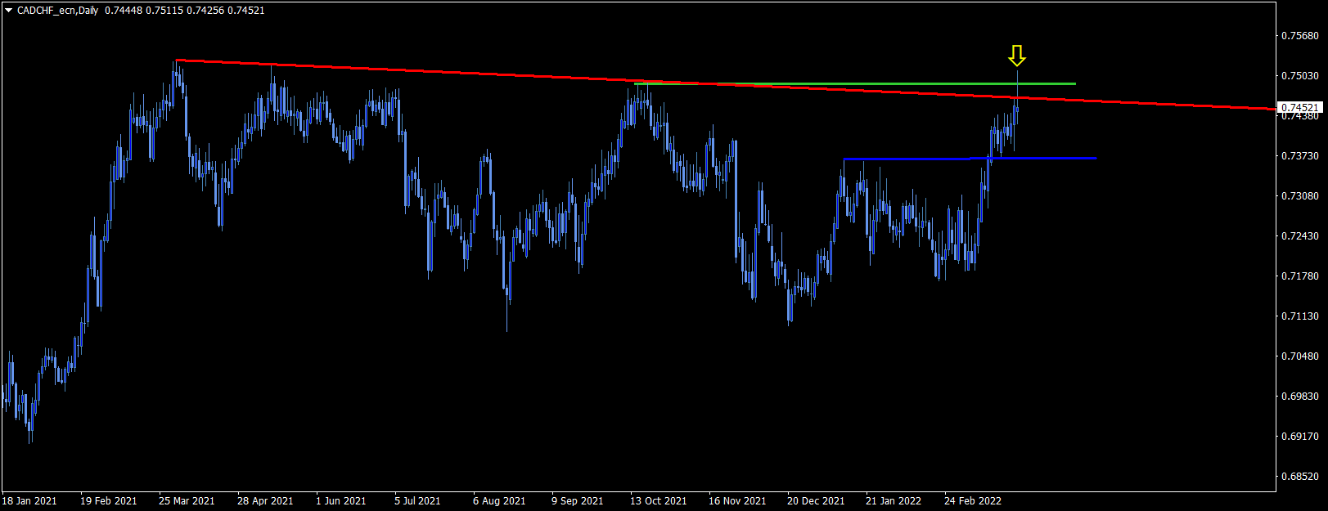Click the 28 Apr 2021 date label
This screenshot has width=1328, height=511.
(265, 501)
